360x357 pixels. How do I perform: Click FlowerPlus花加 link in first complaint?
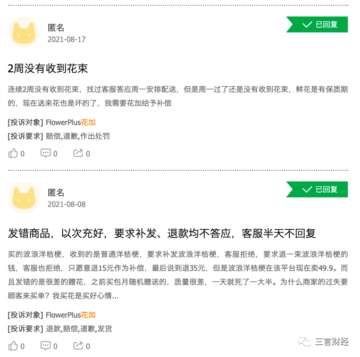[71, 122]
